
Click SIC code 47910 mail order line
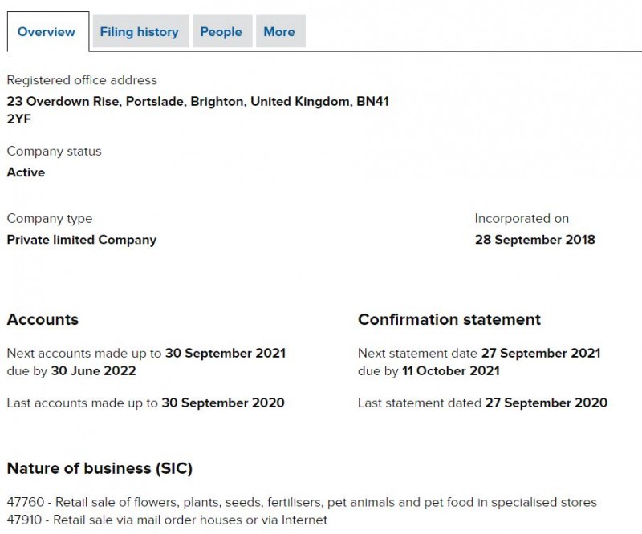pyautogui.click(x=167, y=520)
